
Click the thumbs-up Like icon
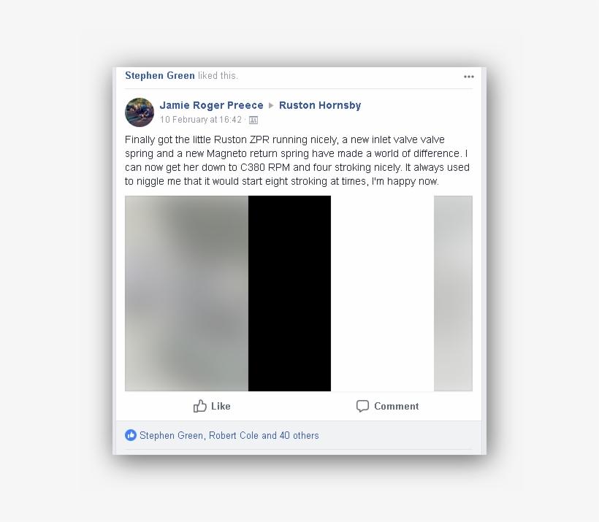pyautogui.click(x=200, y=406)
